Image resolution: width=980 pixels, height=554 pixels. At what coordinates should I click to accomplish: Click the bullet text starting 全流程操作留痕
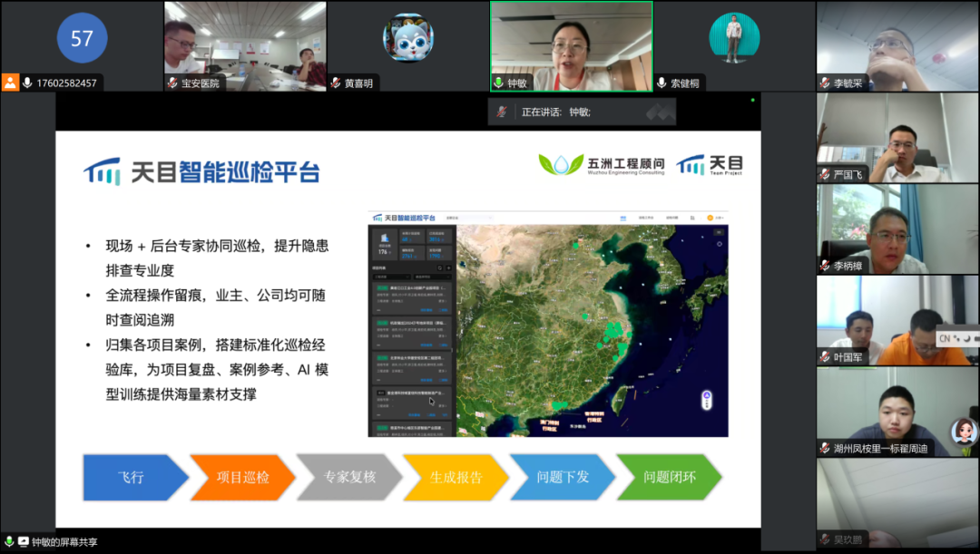click(x=216, y=307)
